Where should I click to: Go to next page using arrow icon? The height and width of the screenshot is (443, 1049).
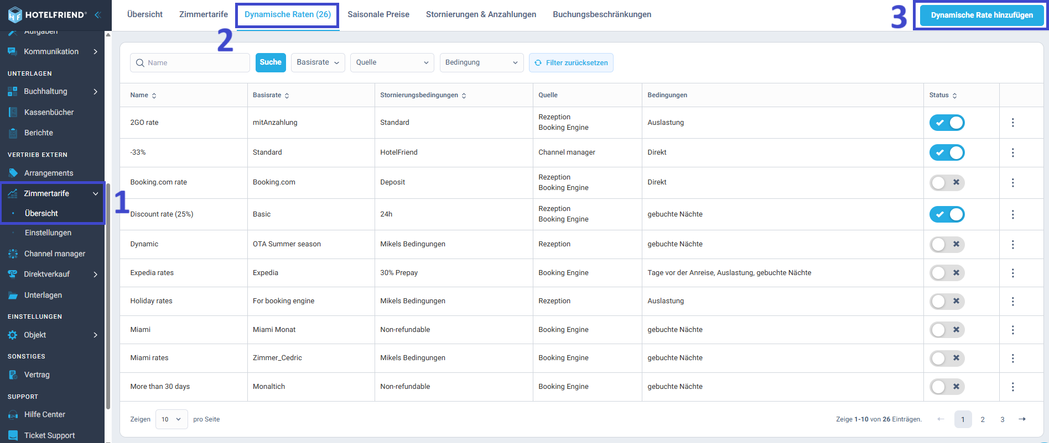pos(1022,419)
